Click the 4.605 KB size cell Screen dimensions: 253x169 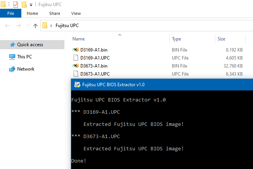coord(234,58)
